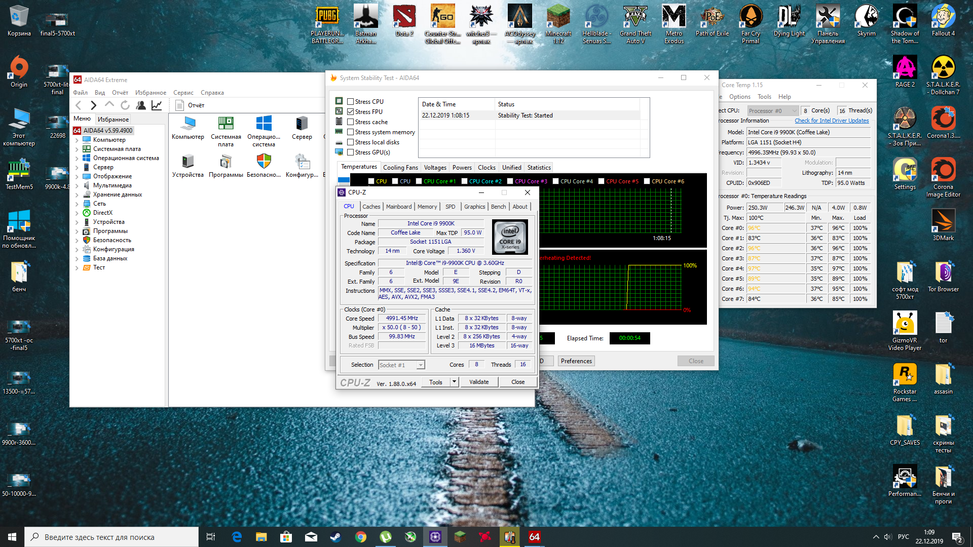Click the Windows taskbar search field
The image size is (973, 547).
[x=111, y=537]
